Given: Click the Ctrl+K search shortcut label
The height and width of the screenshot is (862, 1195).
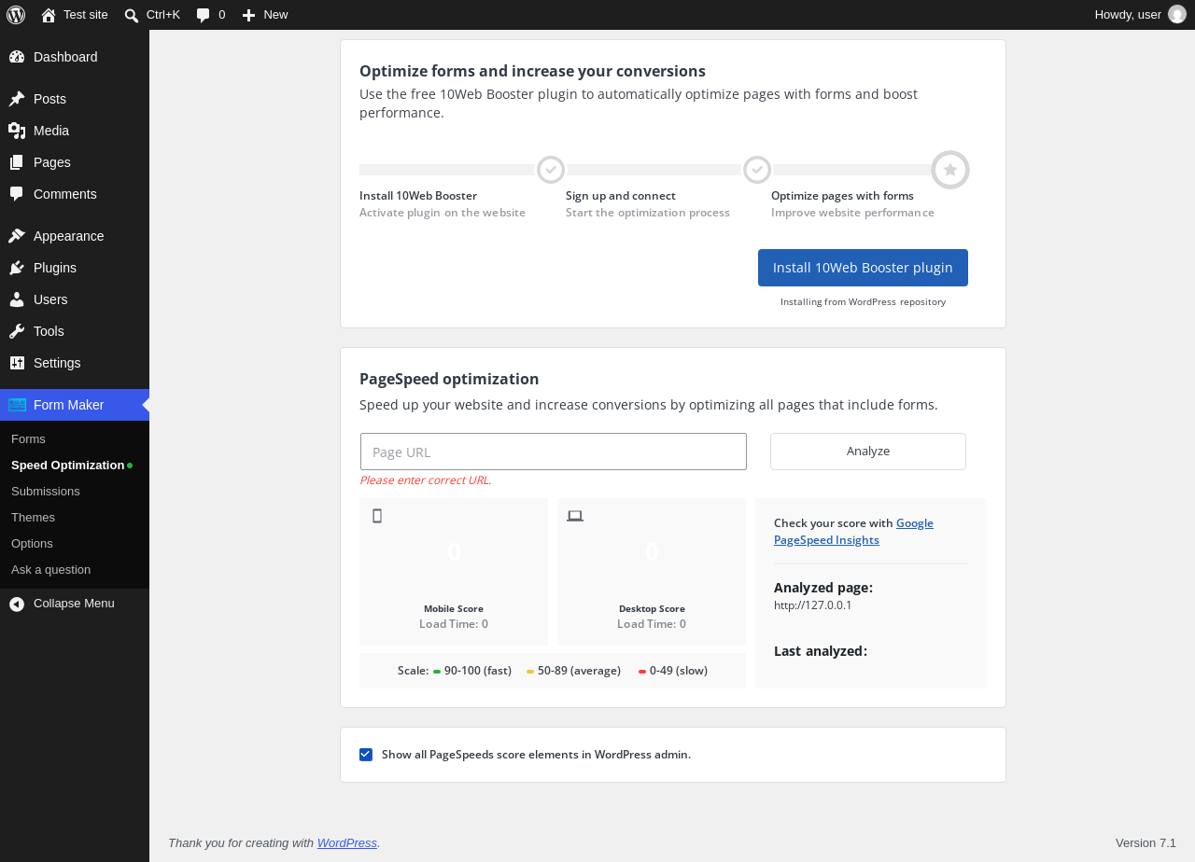Looking at the screenshot, I should point(163,15).
